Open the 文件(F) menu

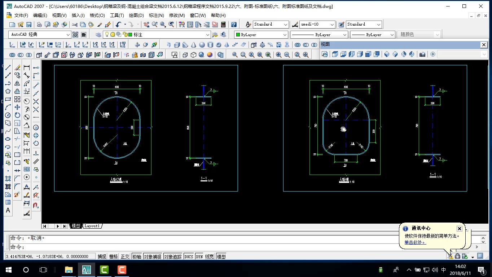point(21,16)
